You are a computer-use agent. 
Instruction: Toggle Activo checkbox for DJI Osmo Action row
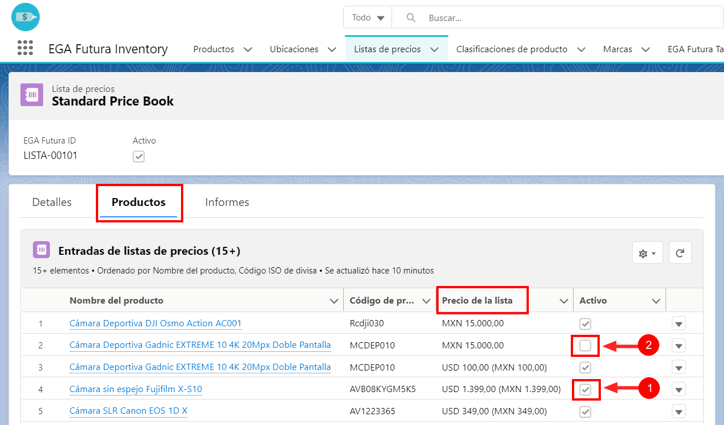(586, 323)
